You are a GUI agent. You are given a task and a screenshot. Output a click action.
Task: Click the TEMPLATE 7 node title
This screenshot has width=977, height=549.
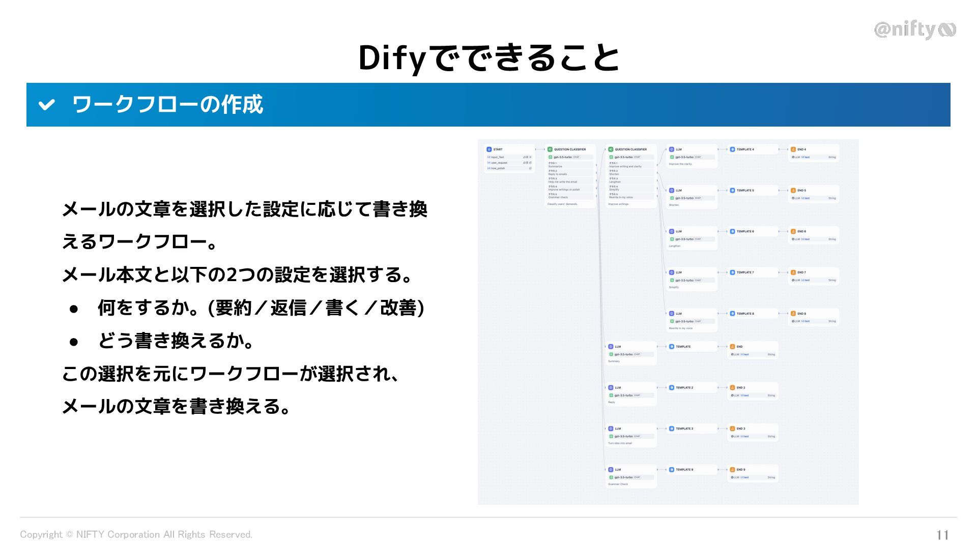(x=745, y=272)
